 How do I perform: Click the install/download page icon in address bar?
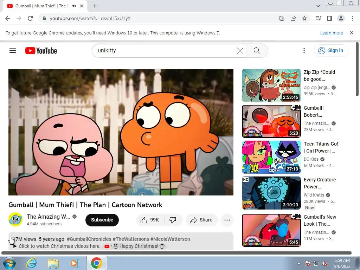[x=282, y=18]
